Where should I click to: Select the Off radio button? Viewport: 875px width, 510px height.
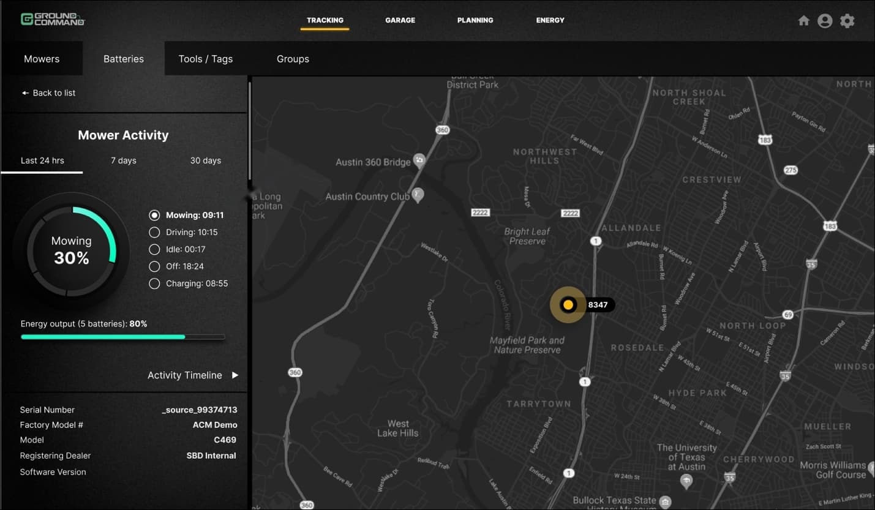coord(154,266)
